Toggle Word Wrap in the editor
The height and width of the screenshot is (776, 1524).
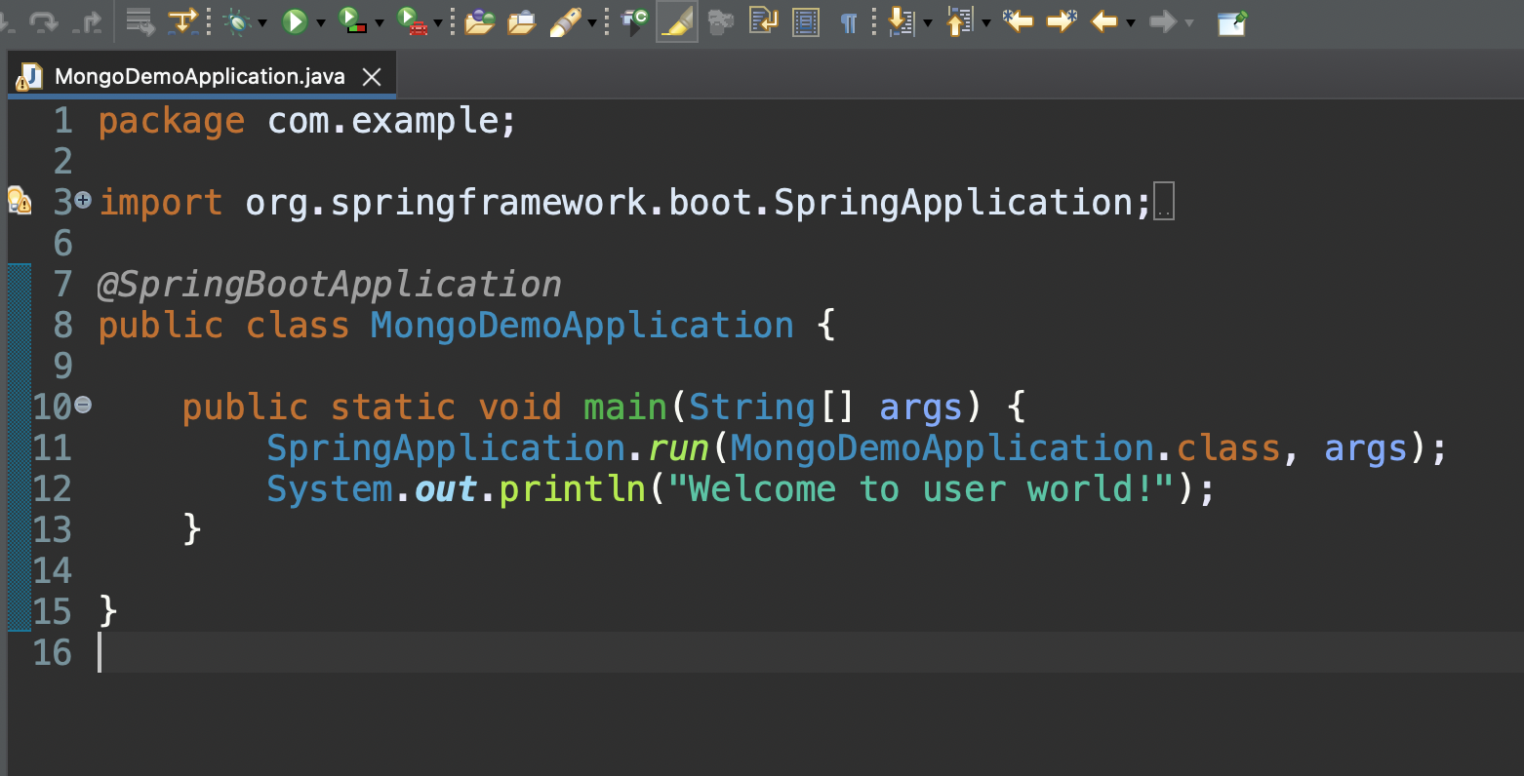(763, 21)
